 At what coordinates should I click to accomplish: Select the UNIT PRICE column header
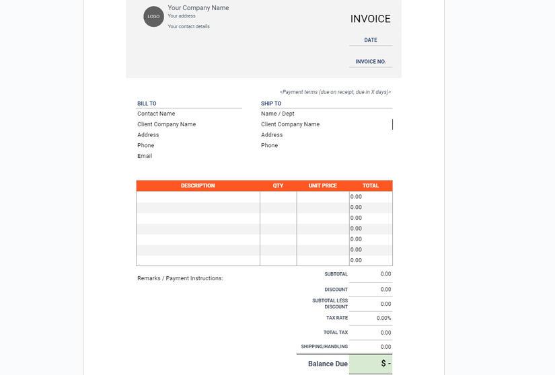point(323,185)
